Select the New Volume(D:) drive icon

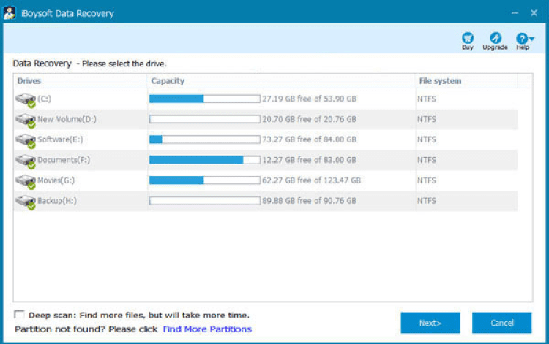[25, 119]
